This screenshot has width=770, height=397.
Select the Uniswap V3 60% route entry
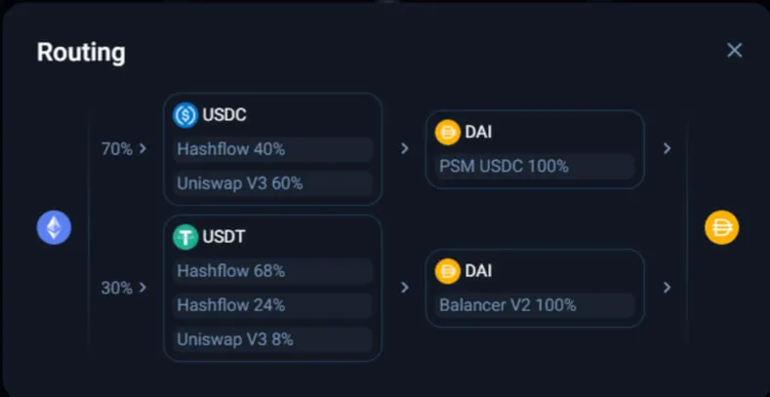(x=273, y=183)
